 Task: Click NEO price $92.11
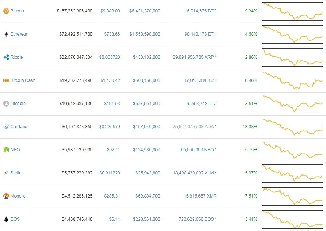point(113,150)
